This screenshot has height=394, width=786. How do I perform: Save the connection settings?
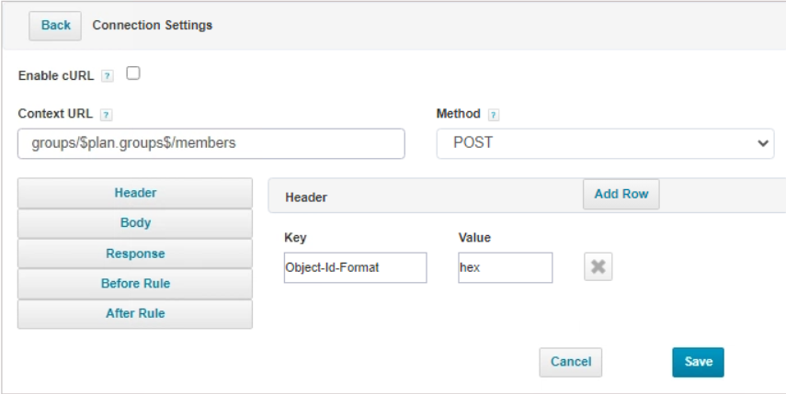click(x=698, y=362)
